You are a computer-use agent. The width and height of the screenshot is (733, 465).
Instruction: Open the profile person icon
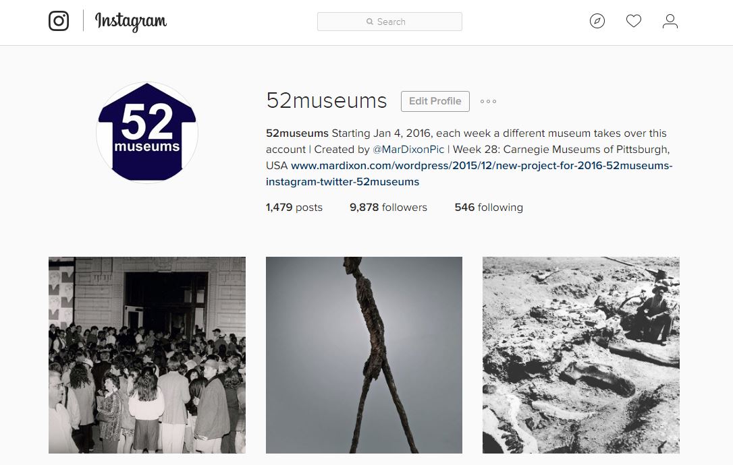coord(670,21)
